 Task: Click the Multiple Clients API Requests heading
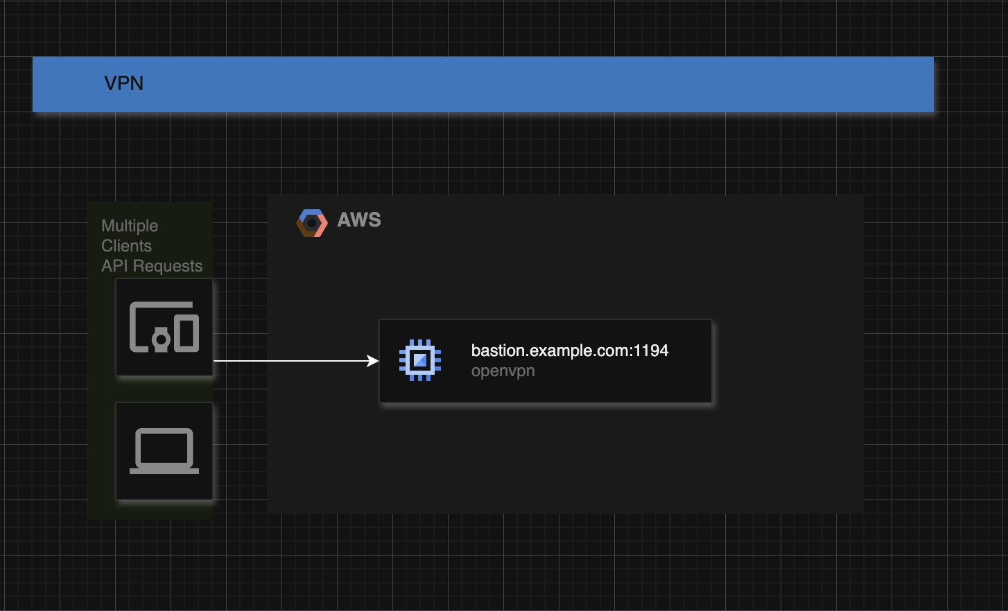[152, 245]
